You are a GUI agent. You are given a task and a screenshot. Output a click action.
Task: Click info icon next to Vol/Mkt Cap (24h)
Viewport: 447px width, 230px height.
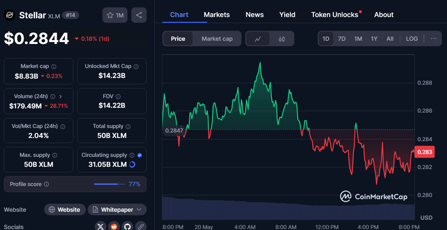point(63,127)
